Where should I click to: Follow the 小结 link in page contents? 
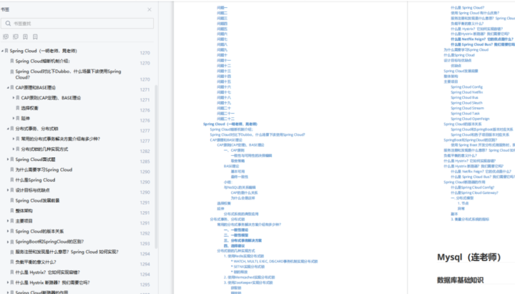pyautogui.click(x=228, y=182)
